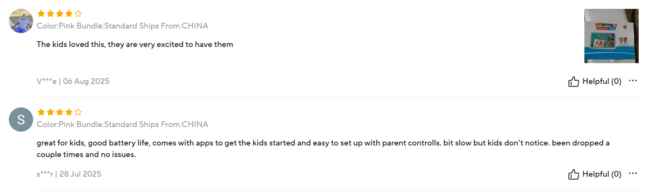Click Color:Pink variant line on s***r's review
651x194 pixels.
pos(122,124)
